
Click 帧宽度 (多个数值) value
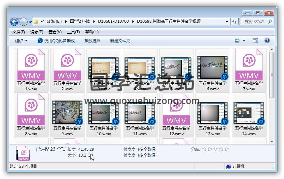[x=147, y=149]
